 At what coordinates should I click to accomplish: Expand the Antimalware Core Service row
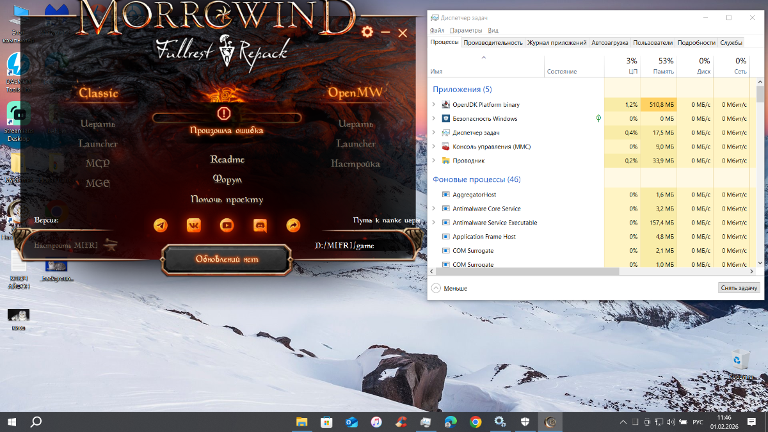(434, 209)
